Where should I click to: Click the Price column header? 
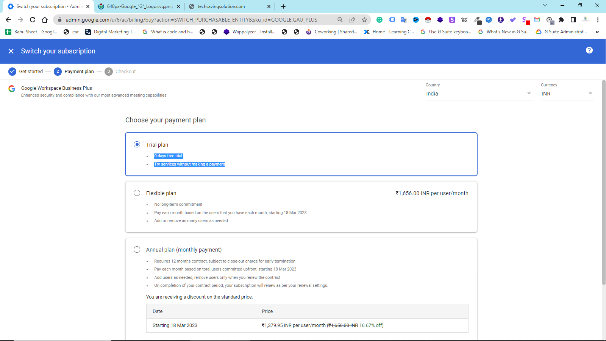click(x=267, y=311)
